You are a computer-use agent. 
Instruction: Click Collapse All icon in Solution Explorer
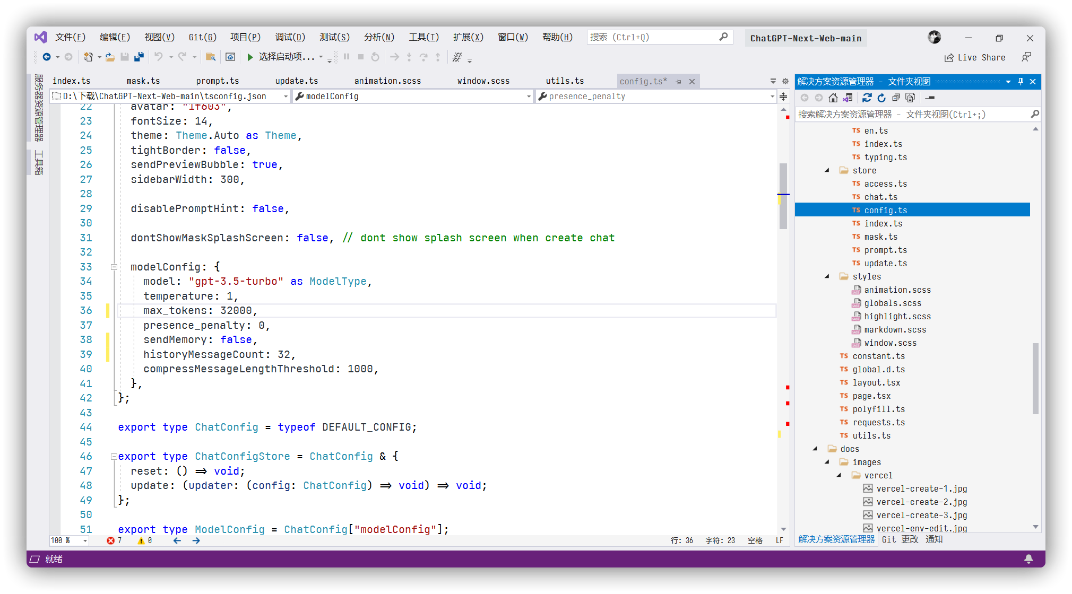pos(896,98)
